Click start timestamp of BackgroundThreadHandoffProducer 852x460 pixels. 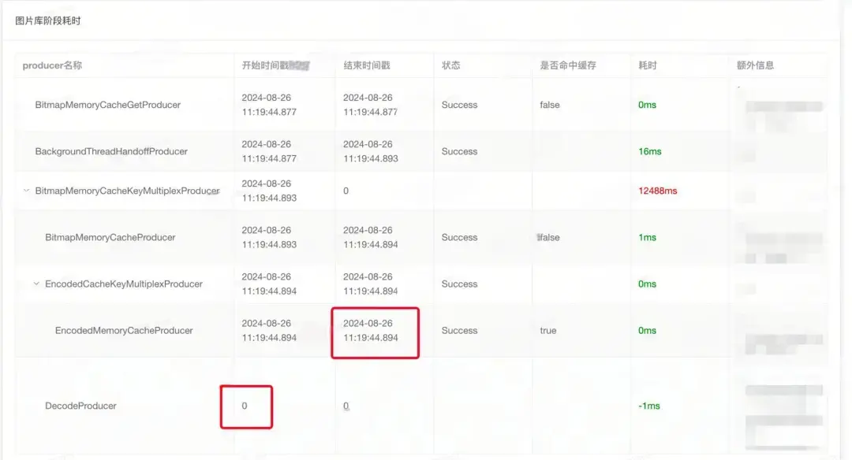(269, 151)
